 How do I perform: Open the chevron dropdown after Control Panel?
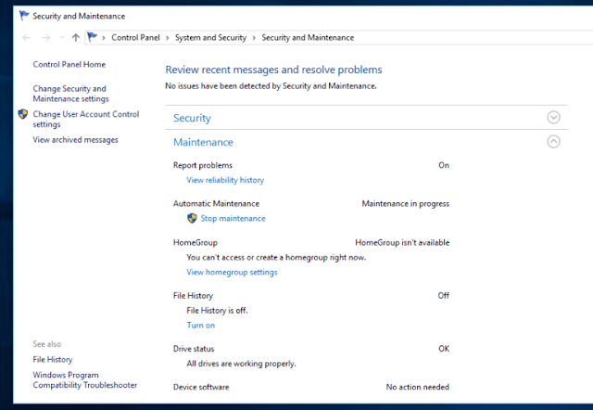click(167, 38)
